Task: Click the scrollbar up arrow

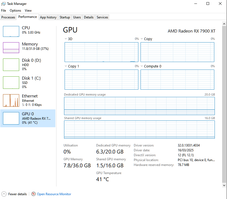Action: (224, 24)
